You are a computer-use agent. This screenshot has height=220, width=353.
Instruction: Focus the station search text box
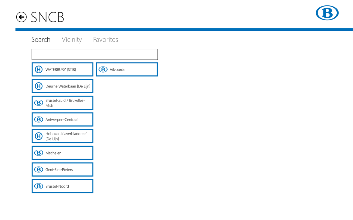95,54
